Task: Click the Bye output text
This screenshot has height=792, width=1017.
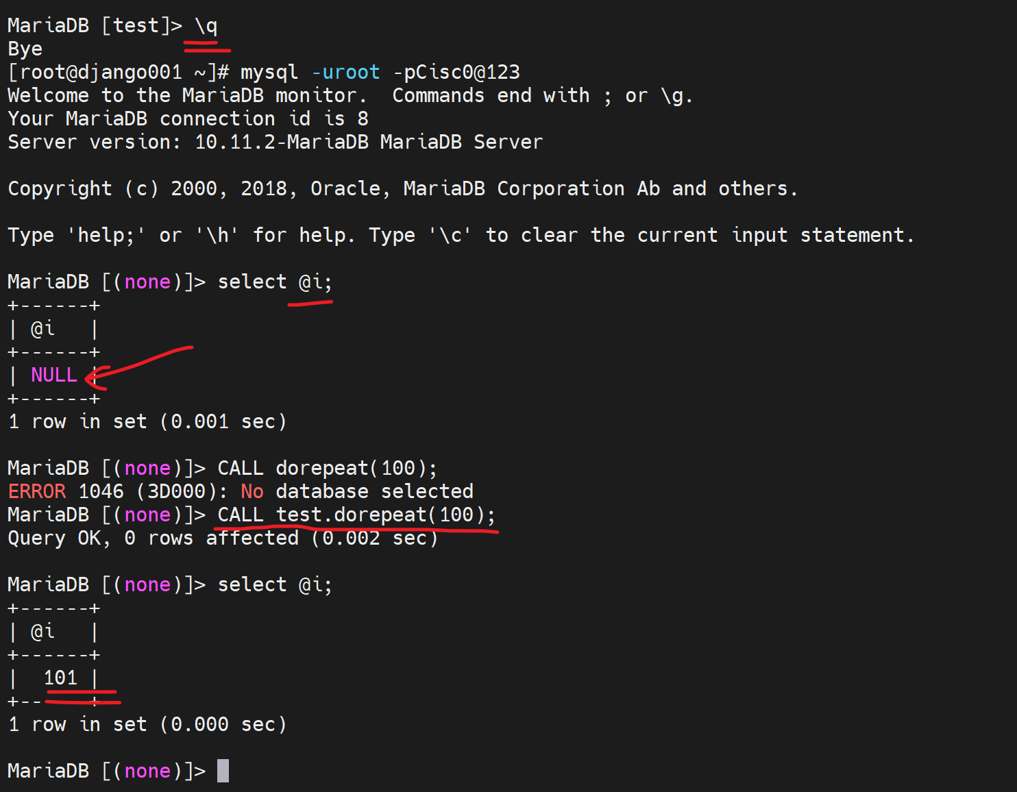Action: pyautogui.click(x=25, y=49)
